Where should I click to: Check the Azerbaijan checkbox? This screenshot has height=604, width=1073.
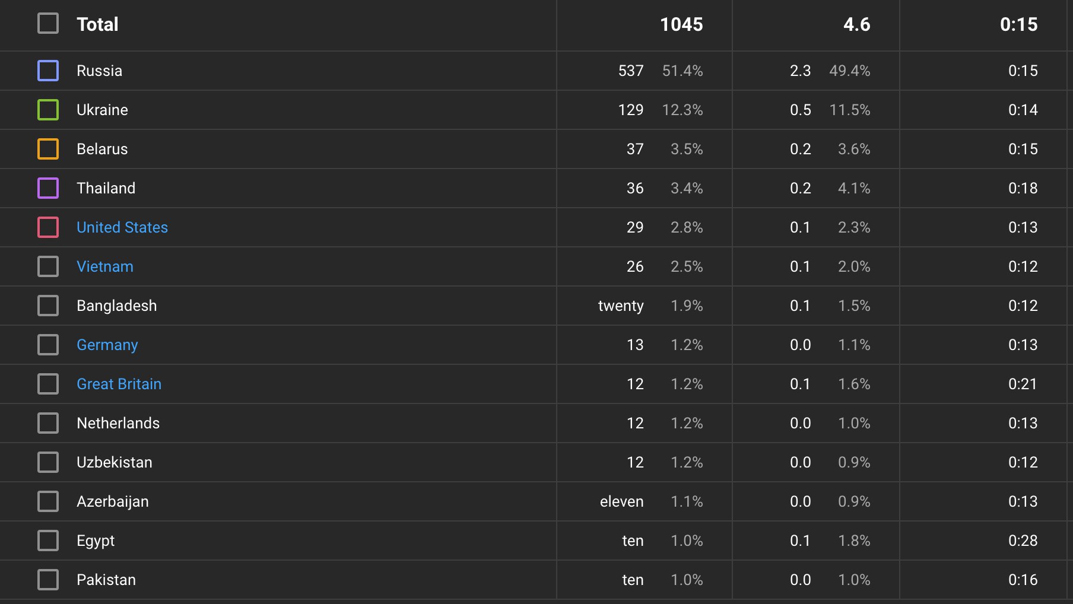point(48,501)
